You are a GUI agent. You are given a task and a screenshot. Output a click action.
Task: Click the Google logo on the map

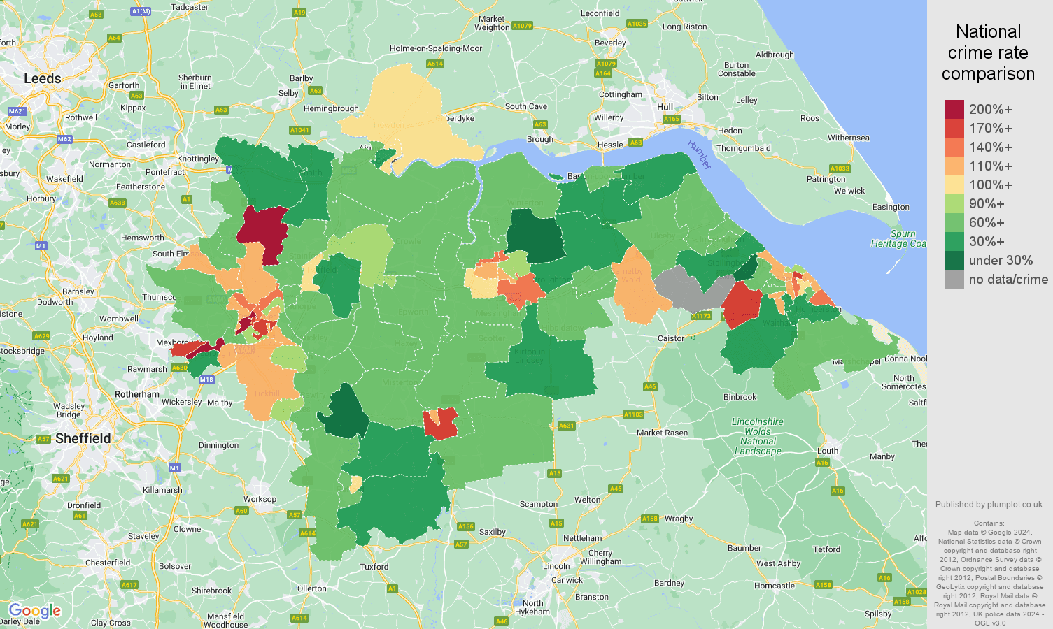(34, 612)
